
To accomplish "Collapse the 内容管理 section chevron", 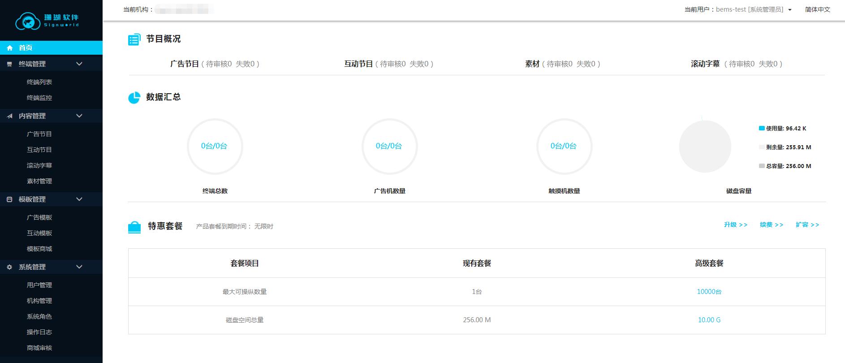I will tap(79, 116).
